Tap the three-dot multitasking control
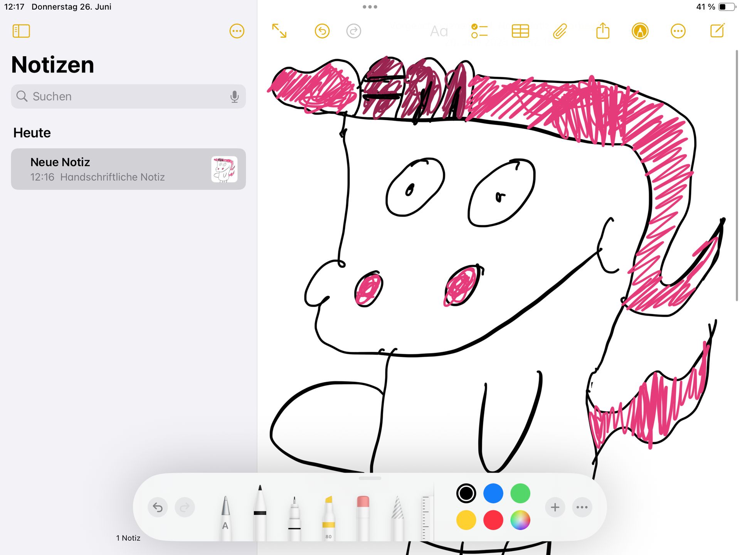This screenshot has height=555, width=740. pyautogui.click(x=370, y=7)
